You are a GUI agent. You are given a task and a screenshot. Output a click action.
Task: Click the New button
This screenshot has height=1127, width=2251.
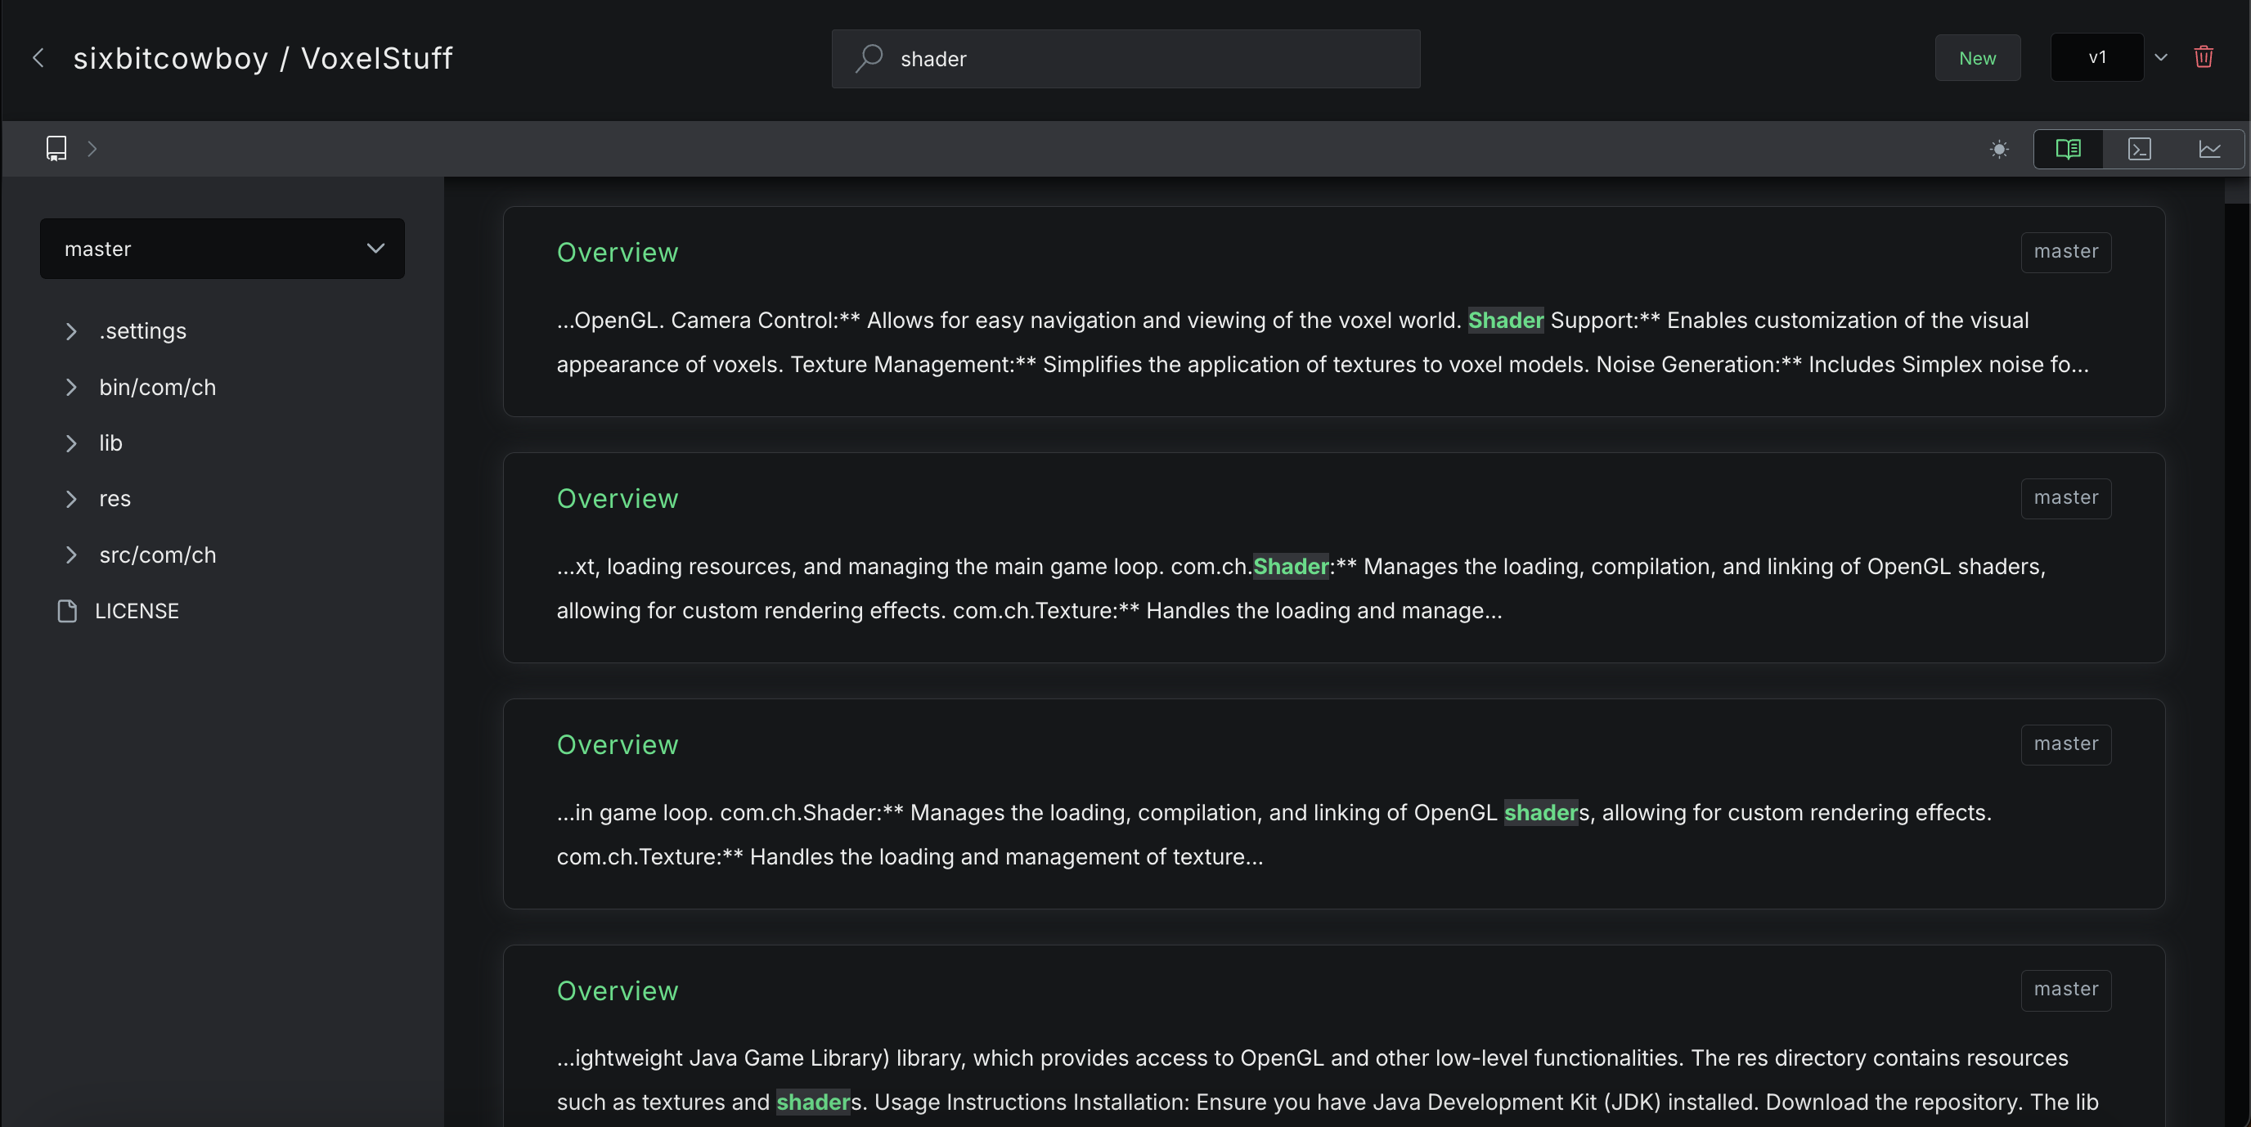[x=1978, y=58]
